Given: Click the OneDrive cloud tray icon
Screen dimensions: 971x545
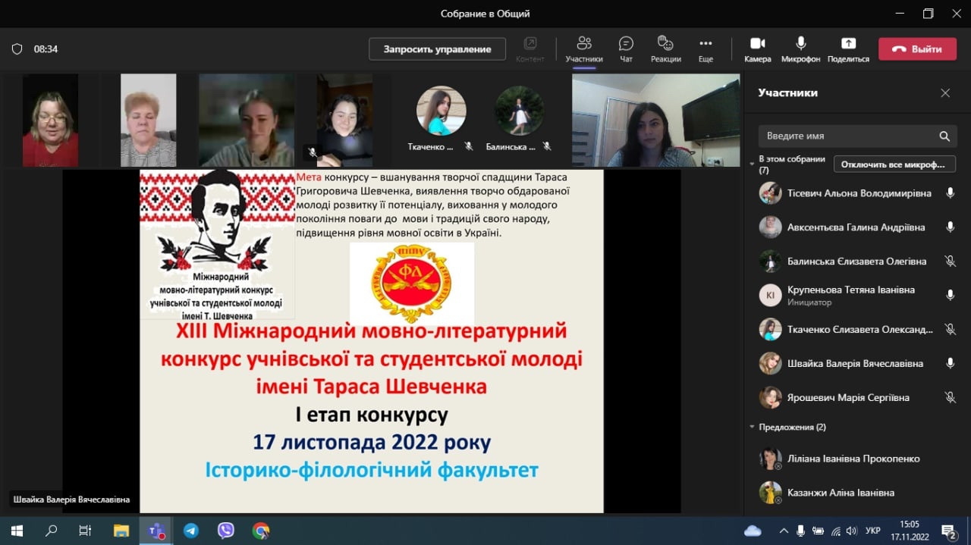Looking at the screenshot, I should 753,531.
